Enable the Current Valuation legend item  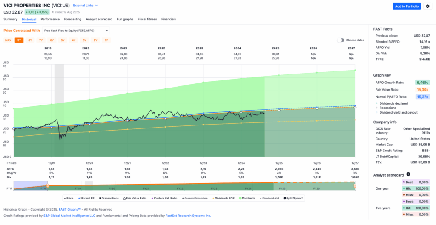click(x=194, y=198)
